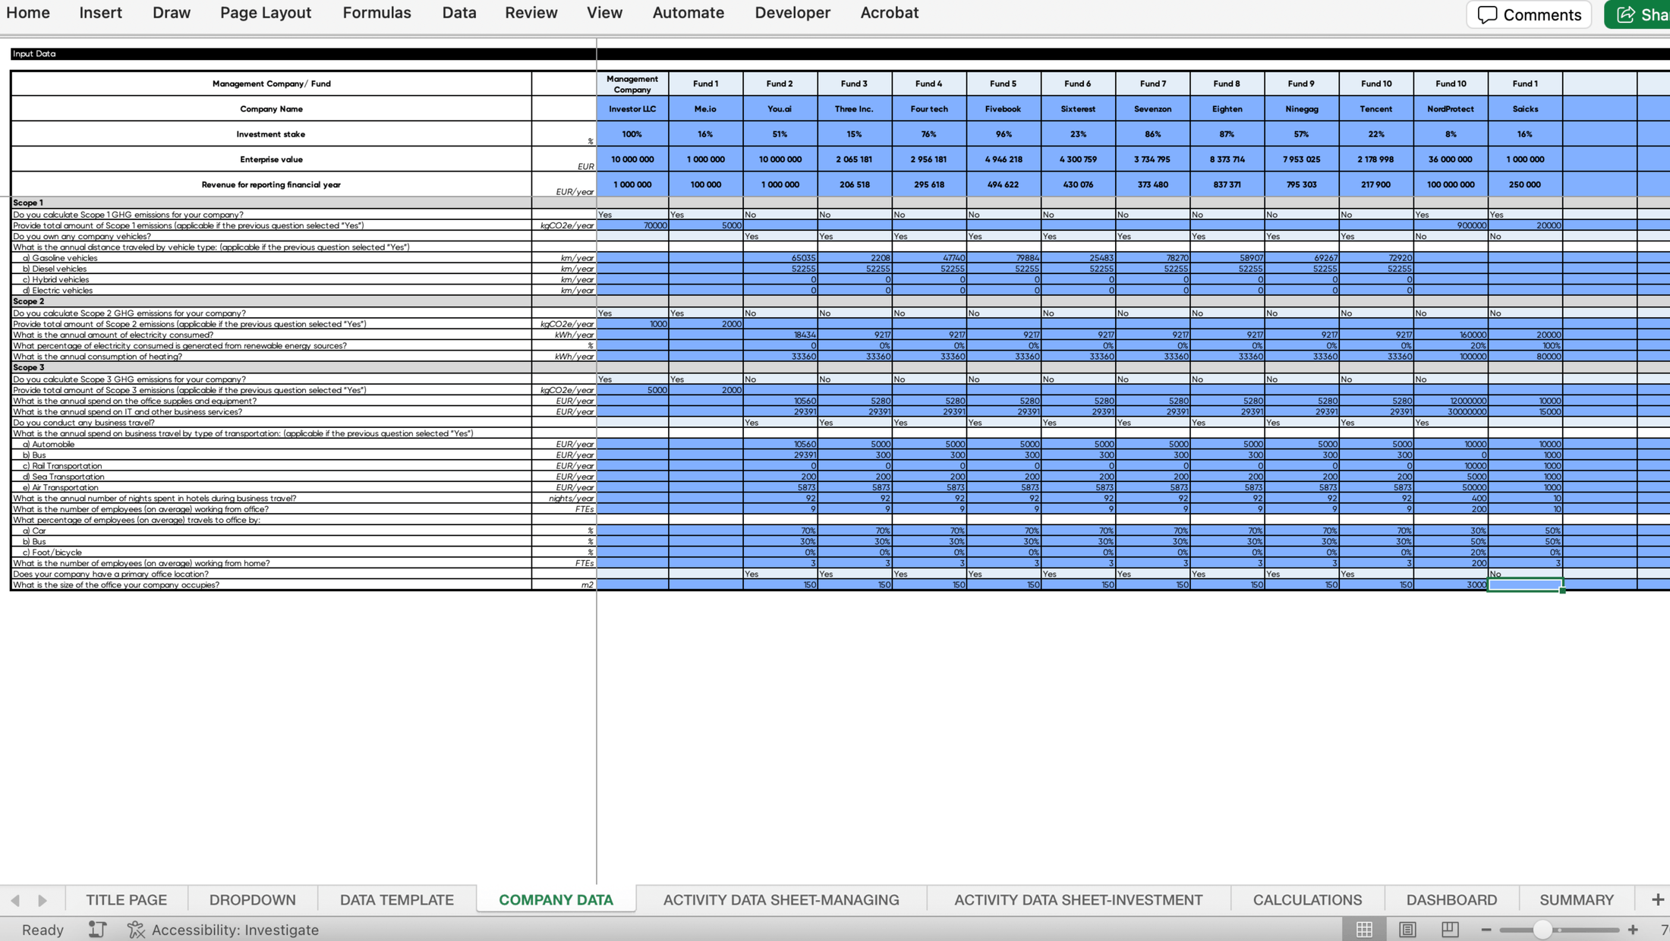
Task: Open the Data ribbon tab
Action: pyautogui.click(x=459, y=13)
